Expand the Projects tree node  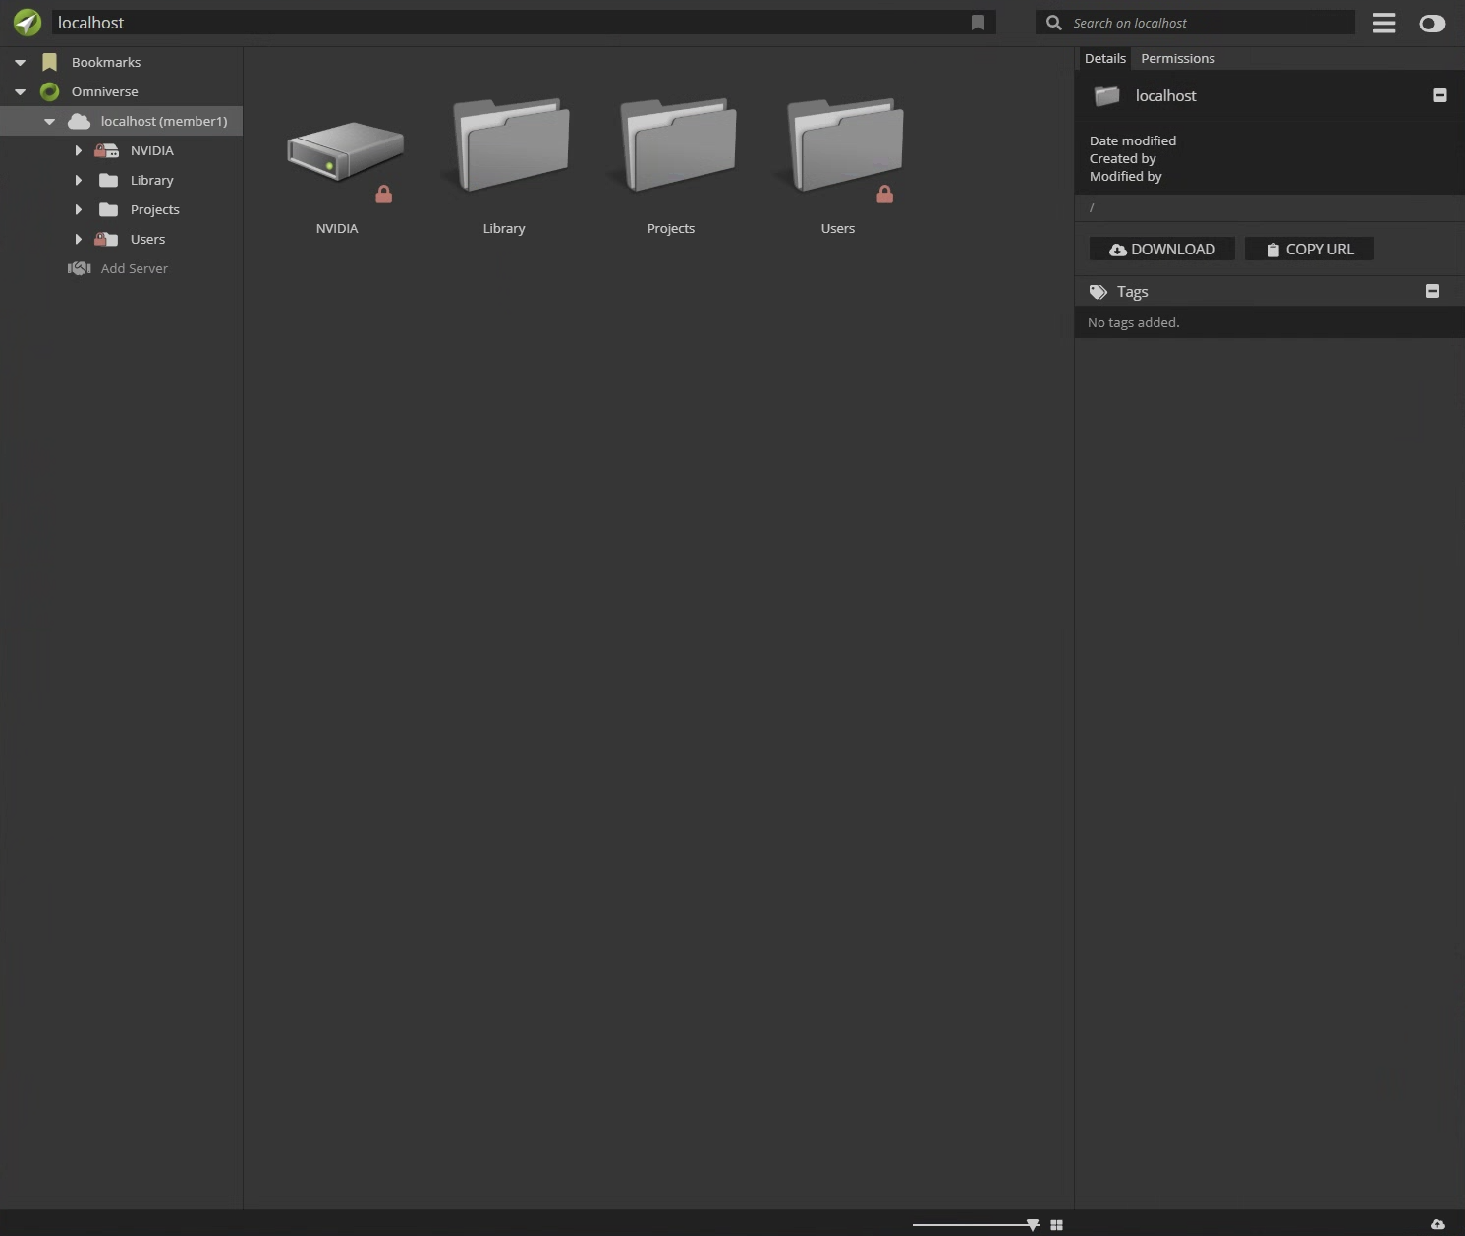(x=79, y=209)
